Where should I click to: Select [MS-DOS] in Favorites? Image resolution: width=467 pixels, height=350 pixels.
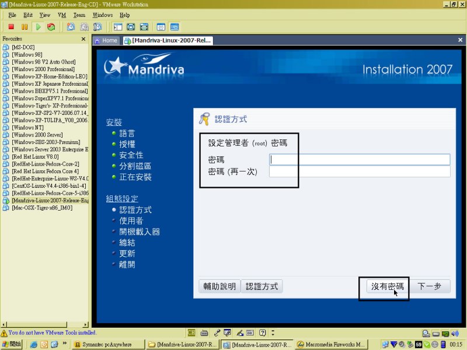click(x=23, y=47)
